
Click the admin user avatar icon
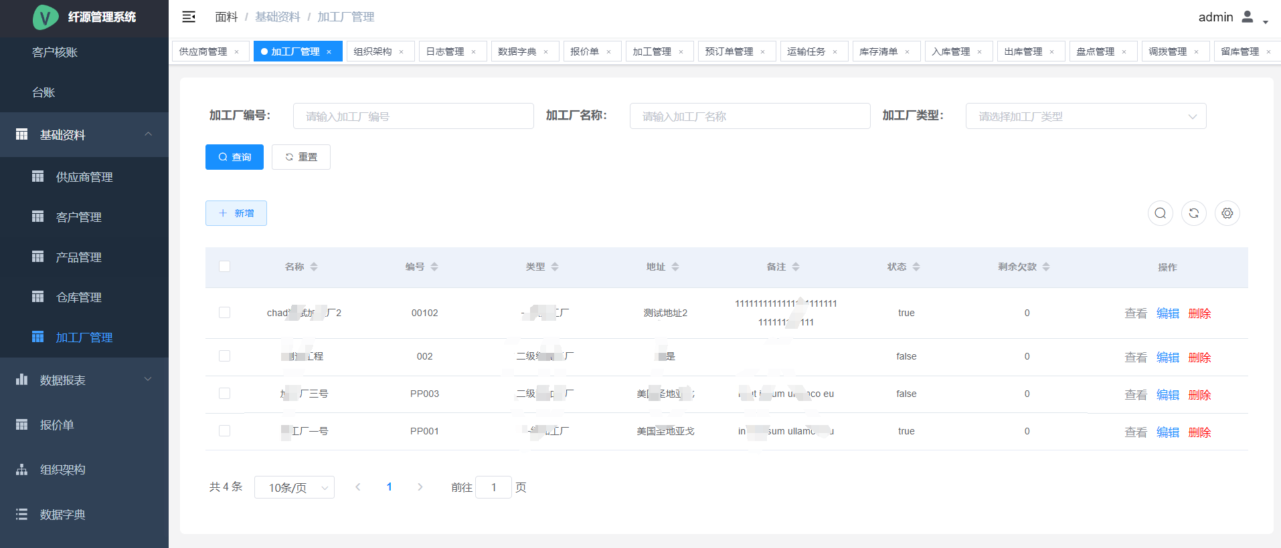1247,17
